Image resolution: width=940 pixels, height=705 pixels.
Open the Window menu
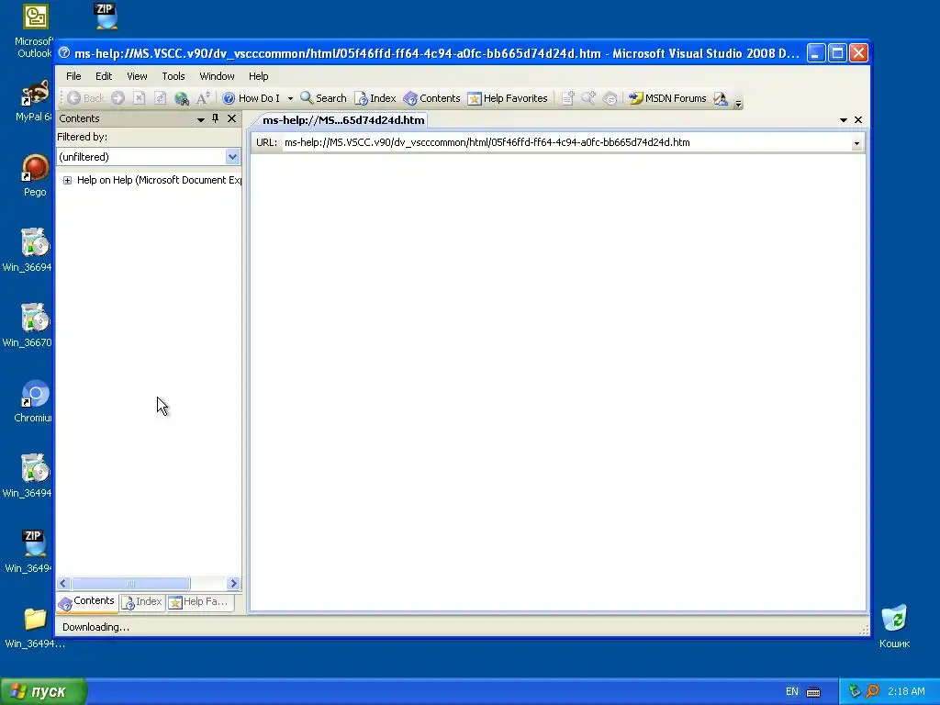(217, 76)
